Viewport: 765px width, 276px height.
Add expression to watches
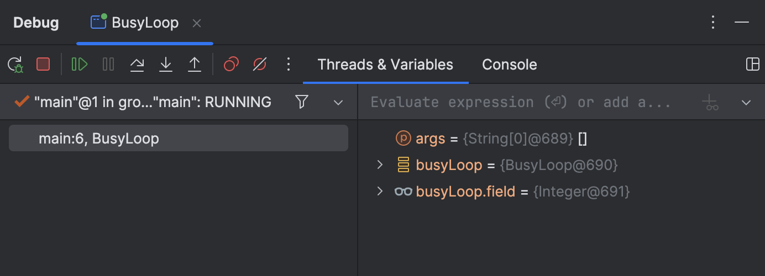click(710, 102)
